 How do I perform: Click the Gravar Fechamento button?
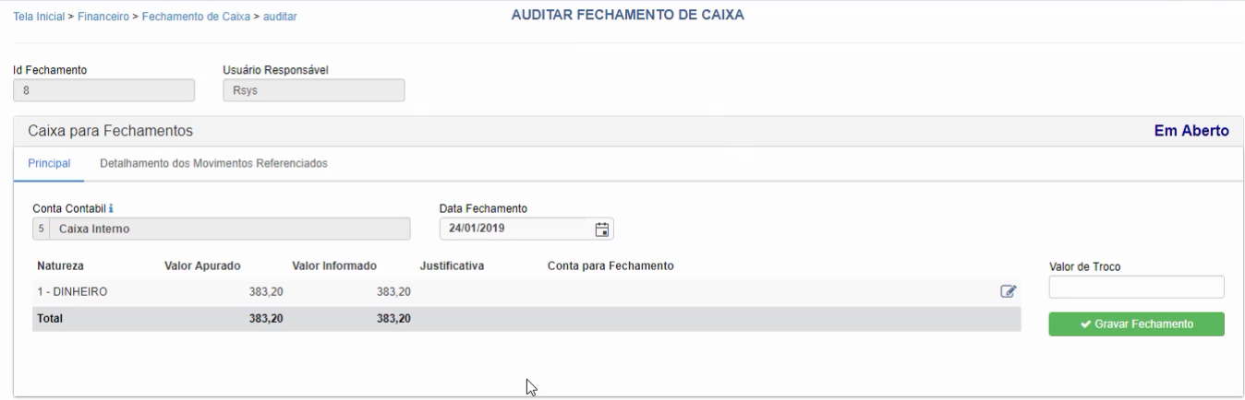1136,324
